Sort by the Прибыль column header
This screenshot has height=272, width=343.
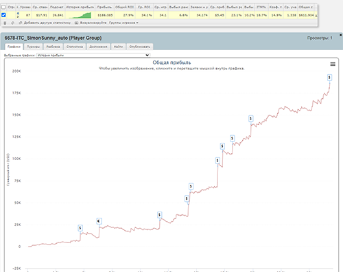pyautogui.click(x=104, y=8)
